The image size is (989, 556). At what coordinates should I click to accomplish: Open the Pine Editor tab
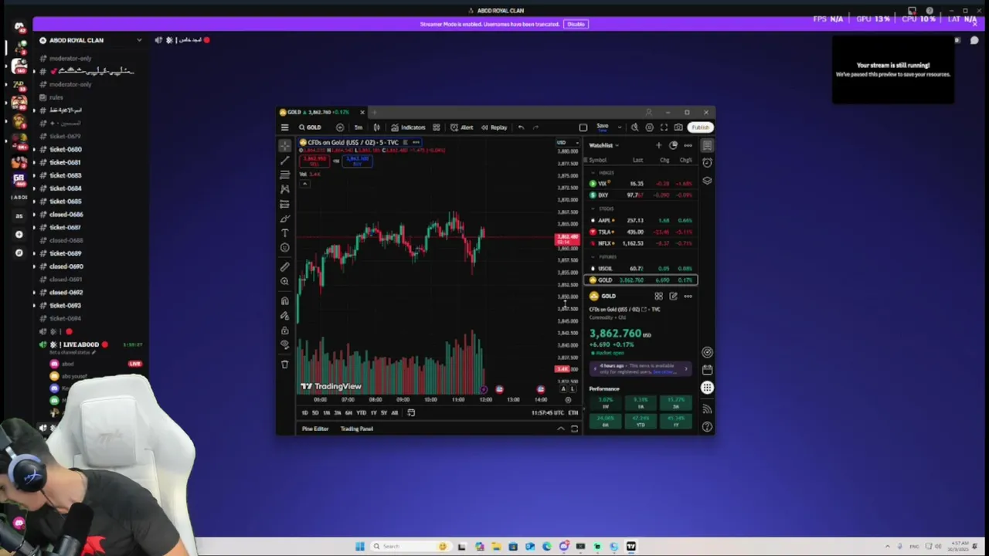tap(314, 429)
